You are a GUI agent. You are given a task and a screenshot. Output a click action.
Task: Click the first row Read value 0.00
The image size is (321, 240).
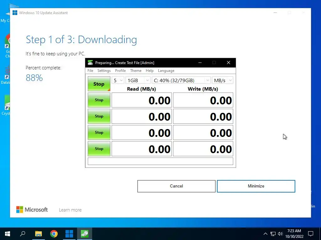click(142, 100)
